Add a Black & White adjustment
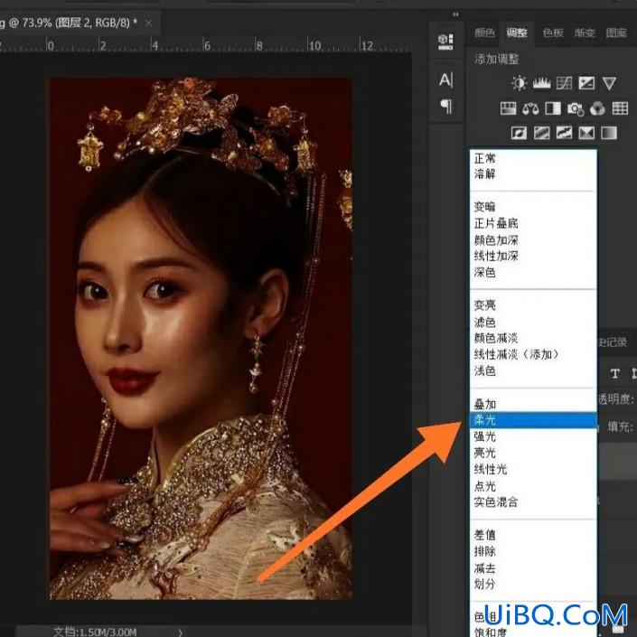This screenshot has width=637, height=637. click(x=552, y=108)
